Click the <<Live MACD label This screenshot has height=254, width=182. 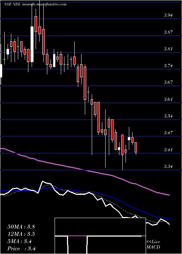pos(153,245)
